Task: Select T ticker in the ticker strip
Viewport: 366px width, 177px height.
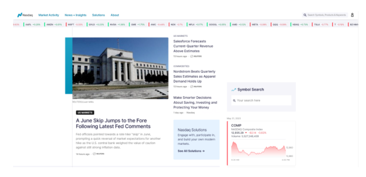Action: point(339,24)
